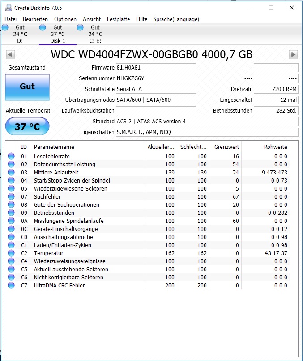Open the Festplatte menu
The width and height of the screenshot is (303, 361).
coord(118,19)
